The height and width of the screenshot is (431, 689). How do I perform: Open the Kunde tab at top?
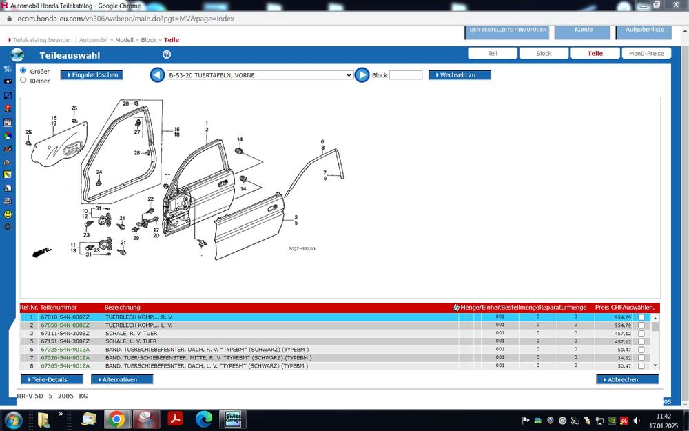[x=583, y=32]
